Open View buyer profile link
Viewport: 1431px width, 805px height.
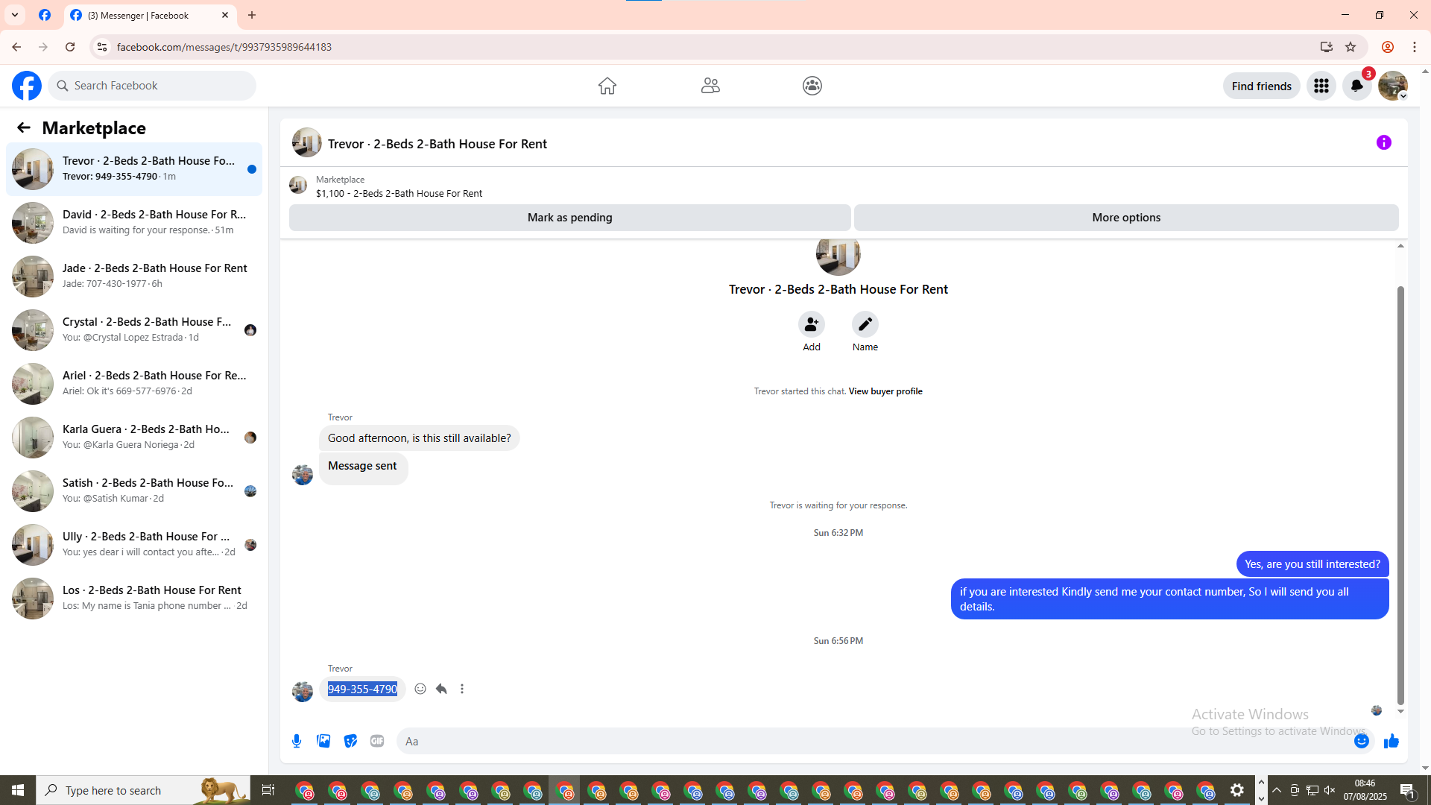tap(885, 391)
